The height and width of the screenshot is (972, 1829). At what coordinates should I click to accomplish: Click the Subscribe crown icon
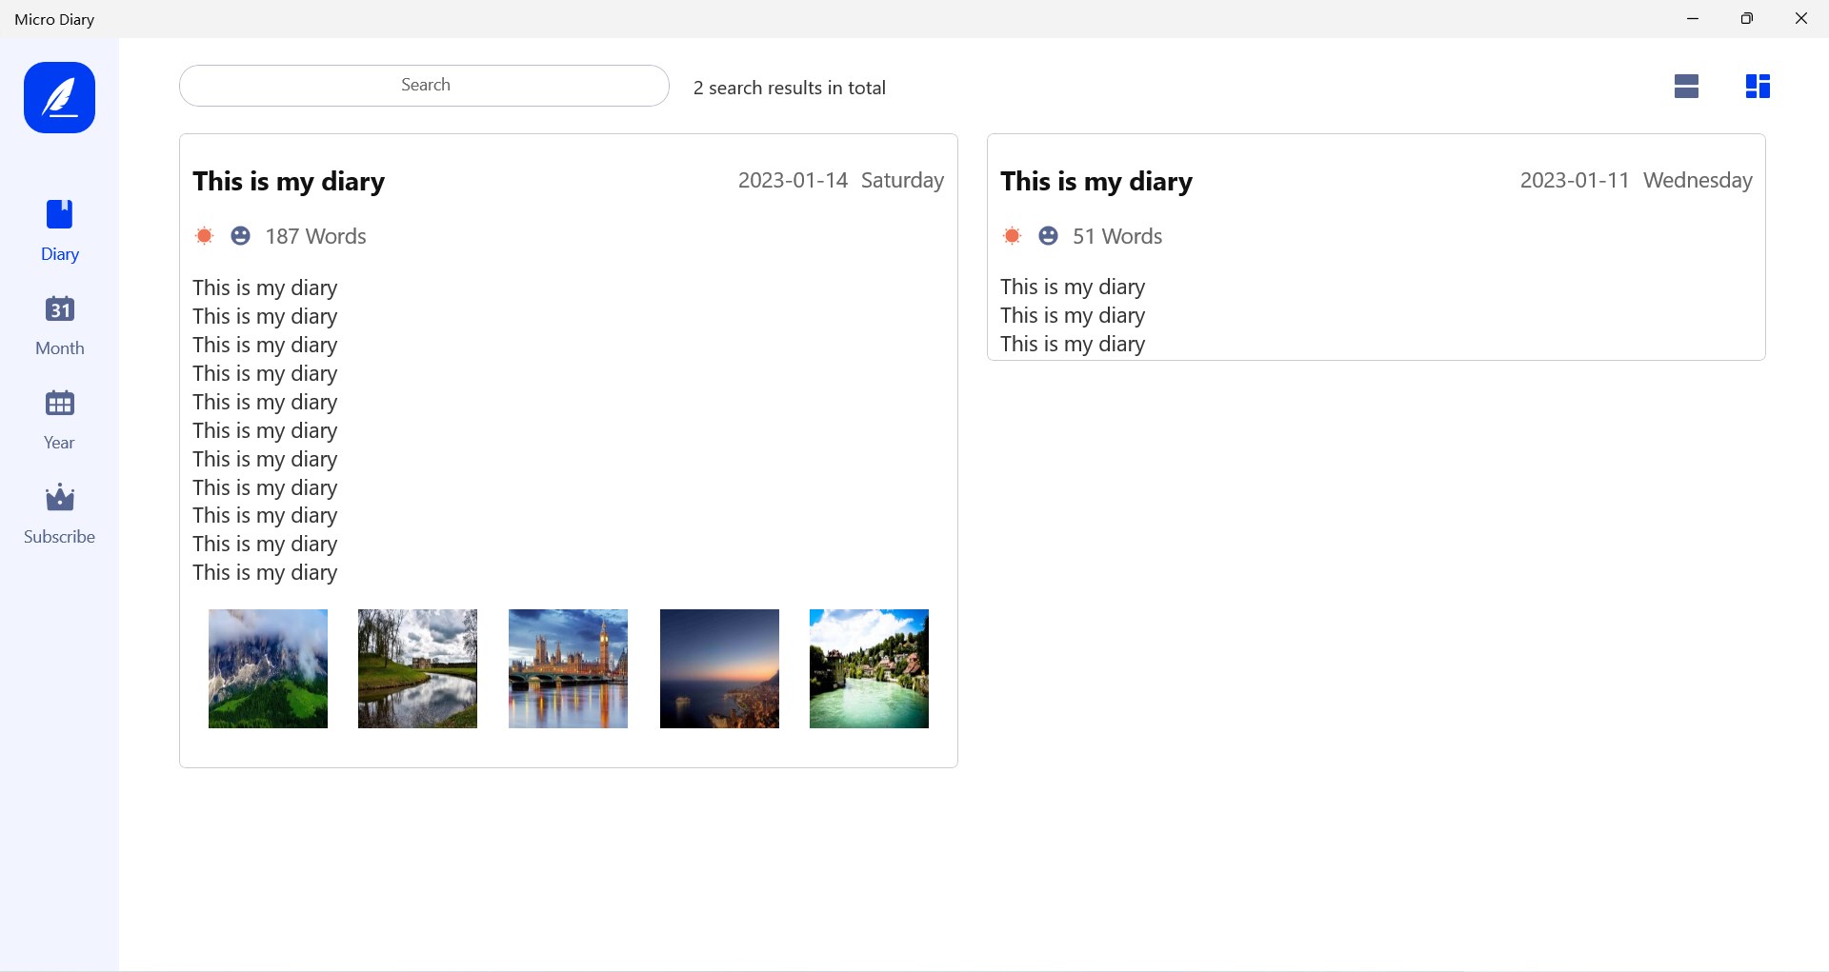coord(58,497)
